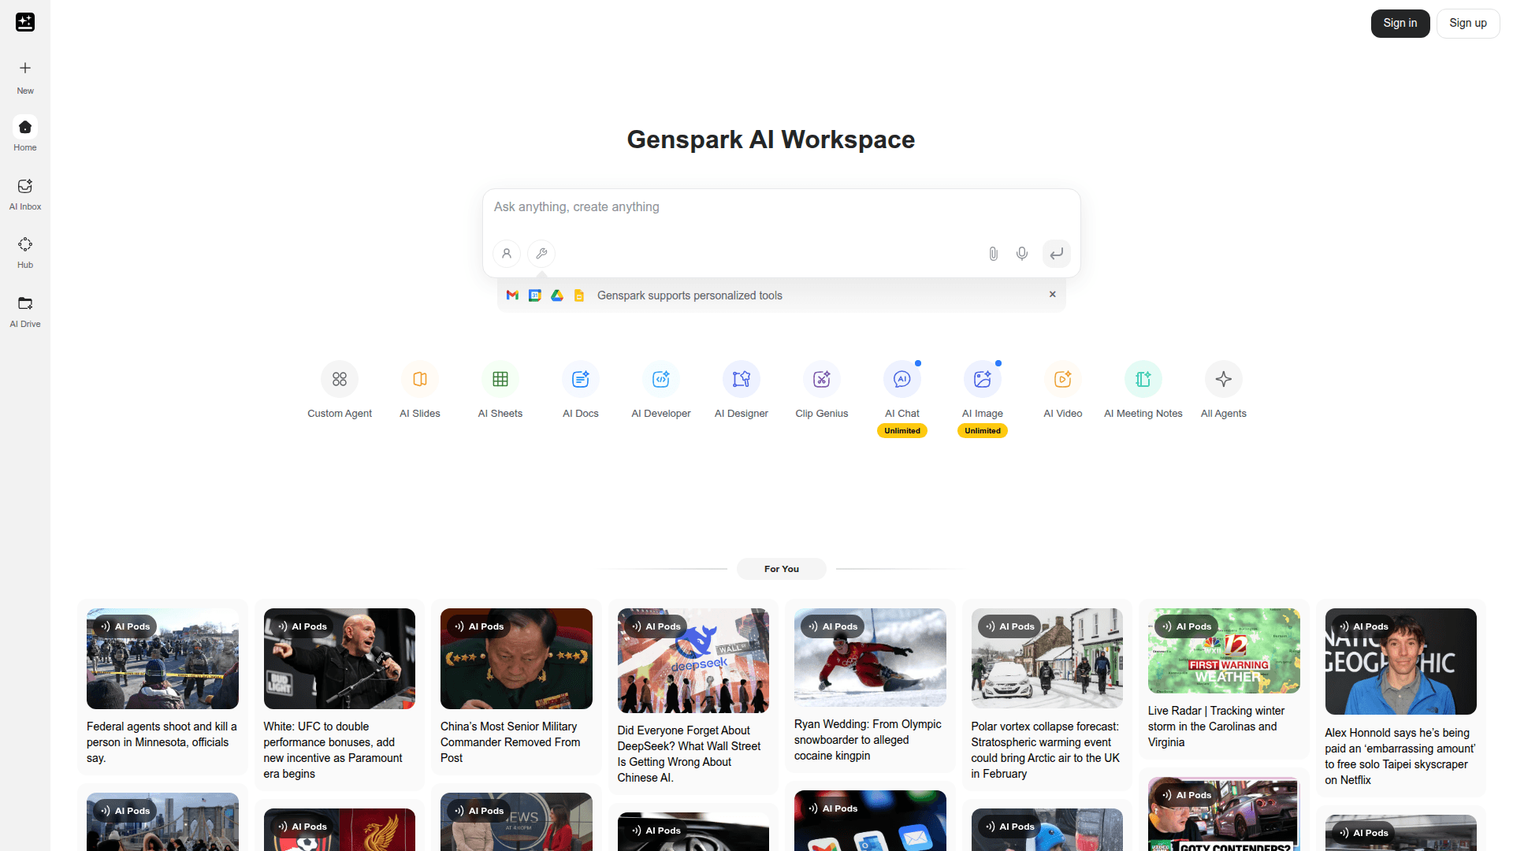Open AI Slides
The height and width of the screenshot is (851, 1513).
[419, 390]
